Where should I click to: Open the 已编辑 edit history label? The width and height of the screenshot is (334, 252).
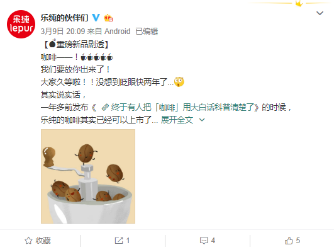point(147,31)
